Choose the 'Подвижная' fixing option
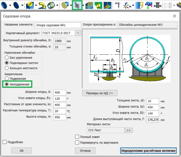Viewport: 181px width, 157px height. 7,79
